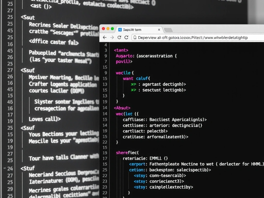Click the forward navigation arrow
Viewport: 264px width, 198px height.
point(112,37)
